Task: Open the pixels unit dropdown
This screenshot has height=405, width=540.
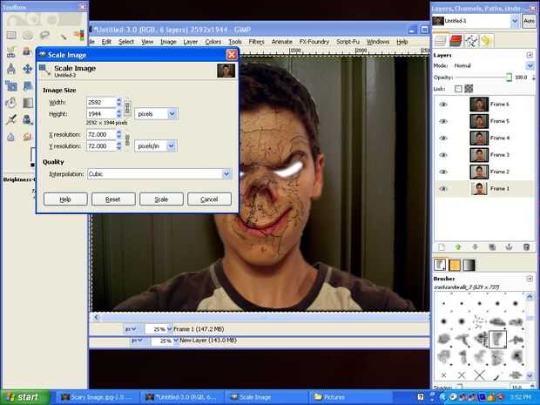Action: (156, 113)
